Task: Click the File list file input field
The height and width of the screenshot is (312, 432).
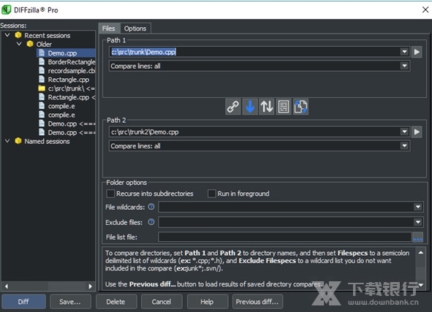Action: pos(285,237)
